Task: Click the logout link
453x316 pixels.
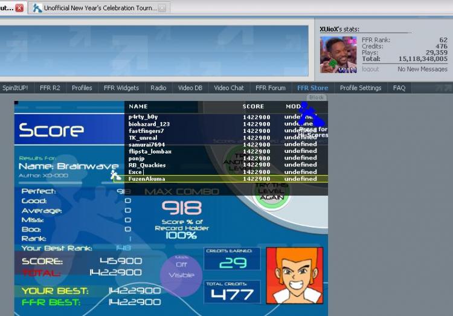Action: click(x=370, y=69)
